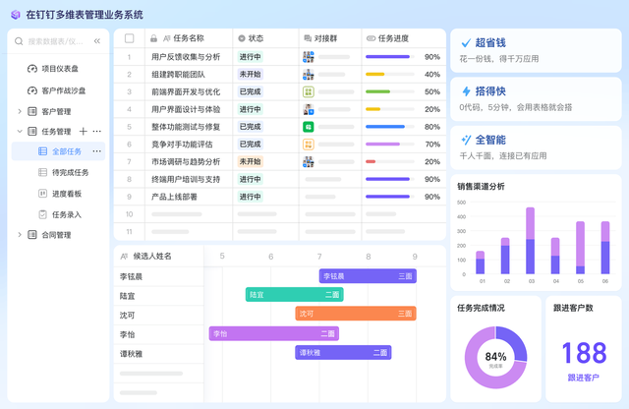Expand the 合同管理 tree node
This screenshot has width=629, height=409.
[20, 235]
